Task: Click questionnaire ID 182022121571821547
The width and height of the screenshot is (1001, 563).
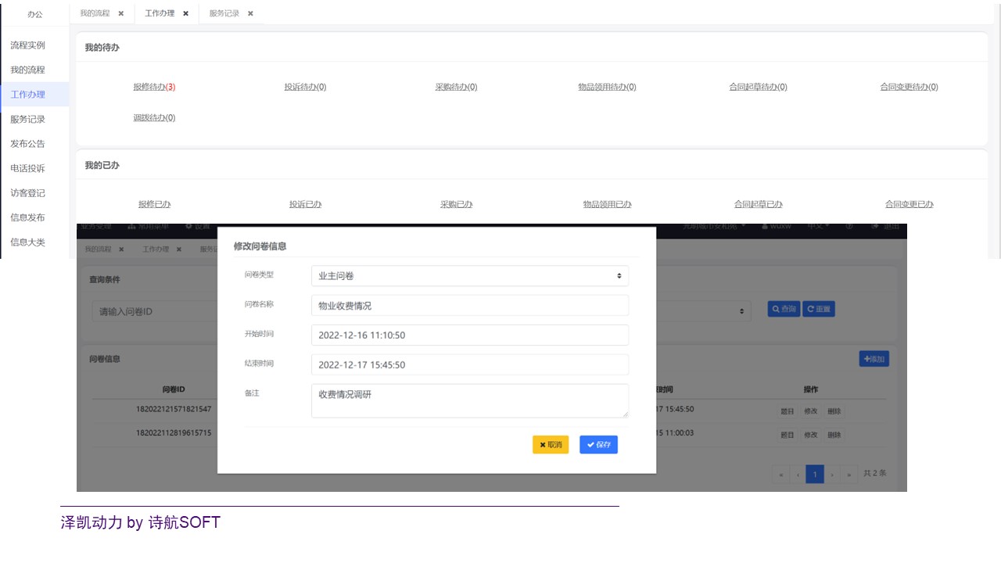Action: (x=174, y=409)
